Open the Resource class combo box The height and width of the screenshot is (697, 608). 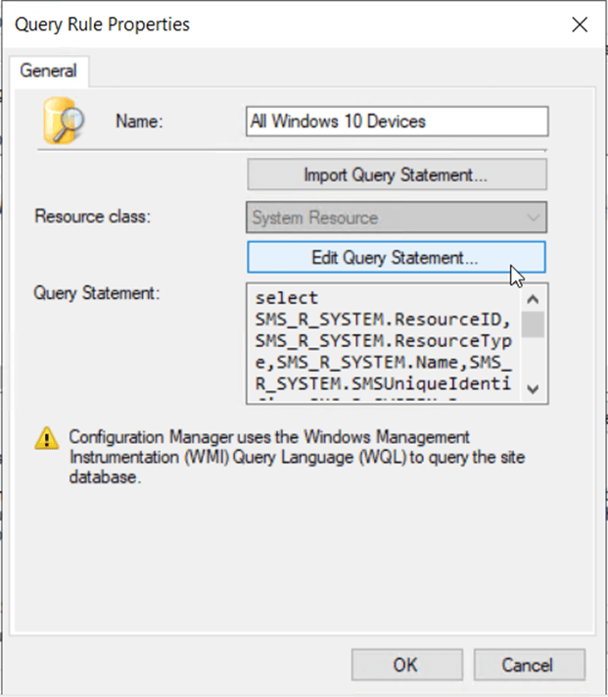tap(387, 218)
